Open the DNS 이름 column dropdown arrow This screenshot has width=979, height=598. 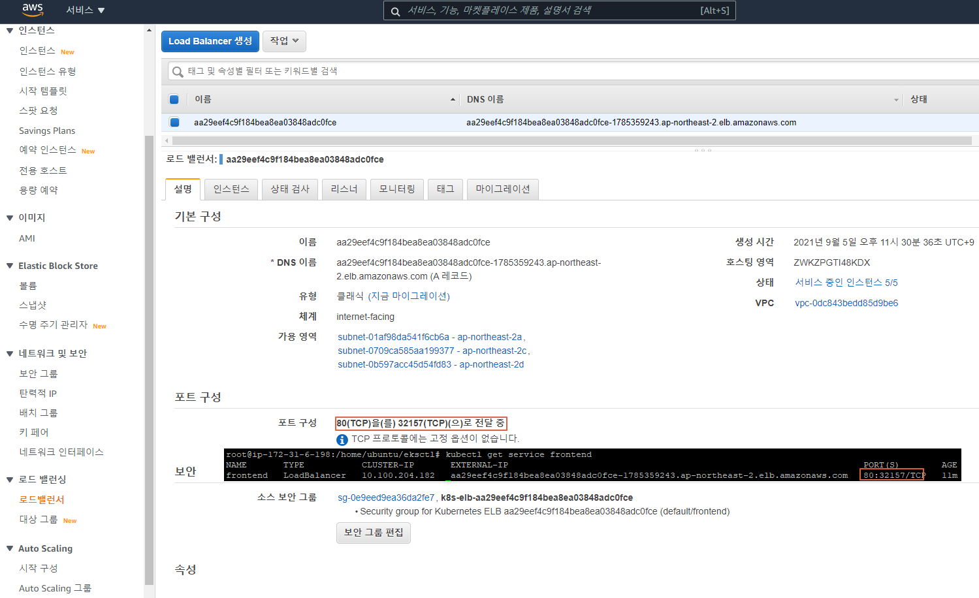pyautogui.click(x=896, y=100)
